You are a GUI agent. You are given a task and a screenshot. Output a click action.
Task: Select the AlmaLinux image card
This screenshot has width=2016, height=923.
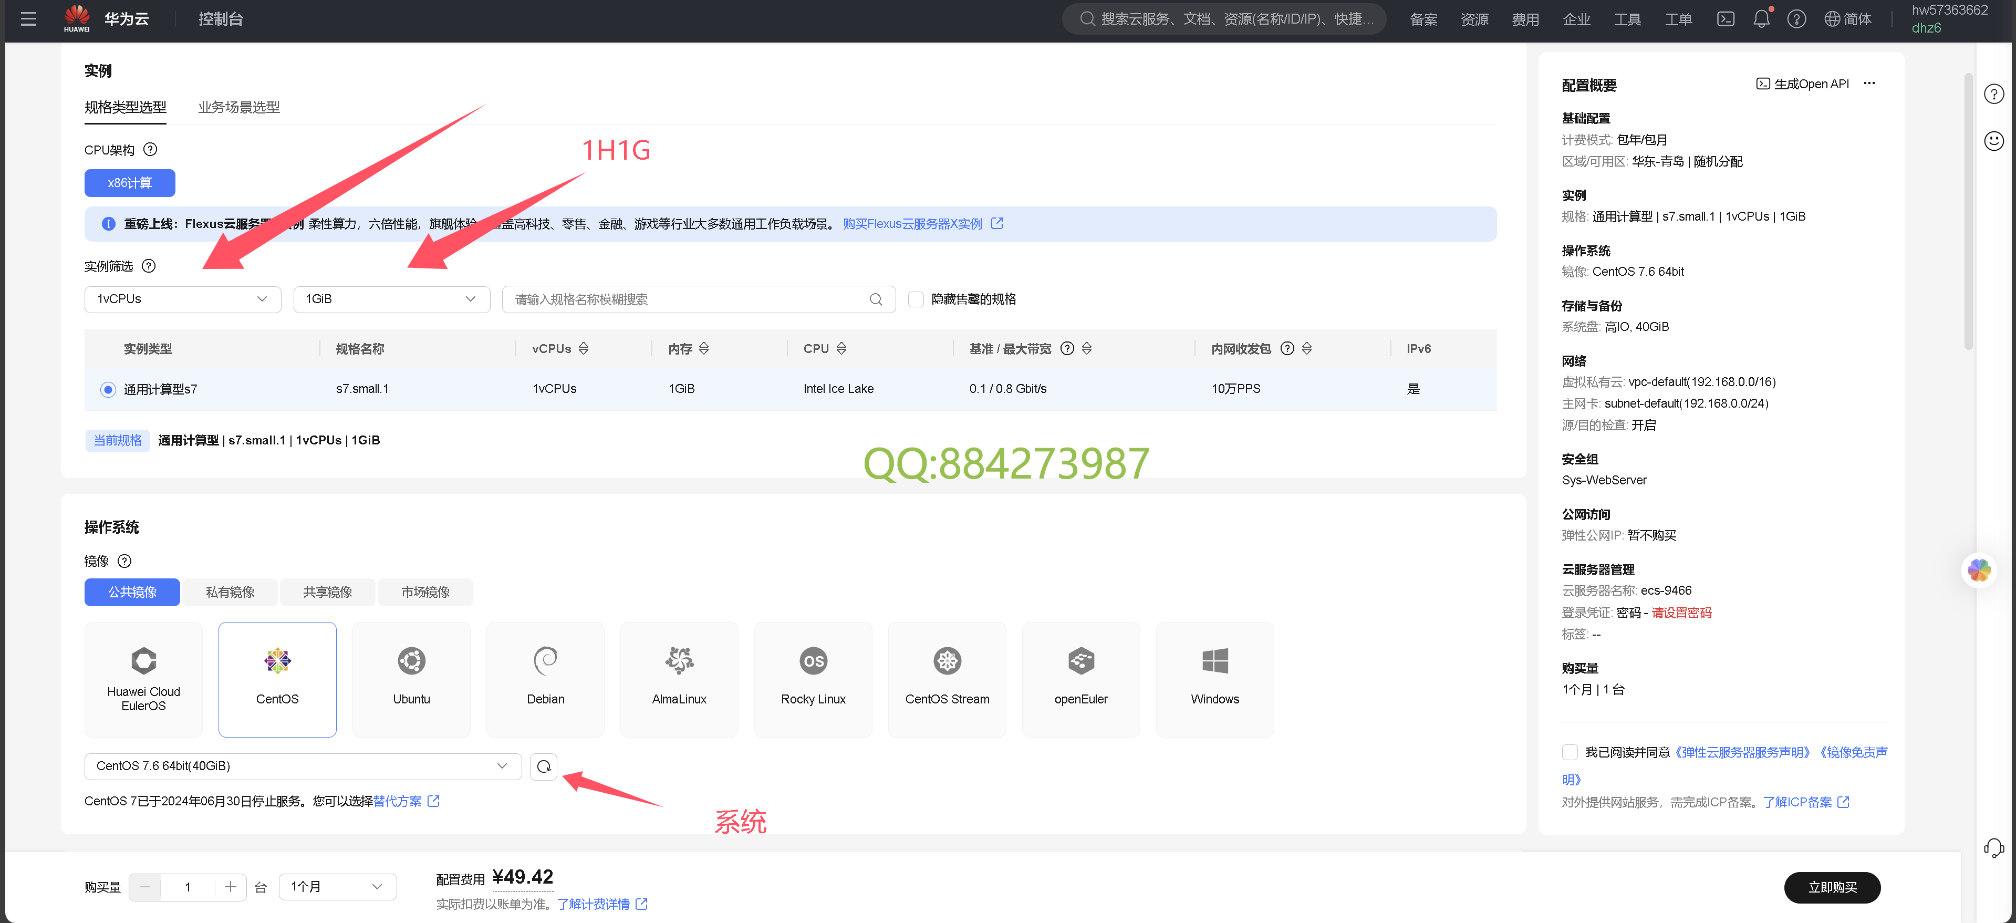pyautogui.click(x=679, y=679)
